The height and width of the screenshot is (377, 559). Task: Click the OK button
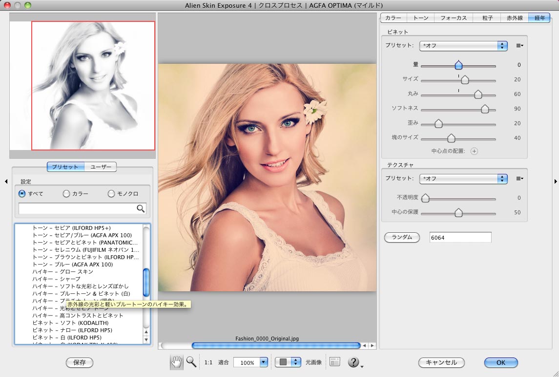pos(501,362)
